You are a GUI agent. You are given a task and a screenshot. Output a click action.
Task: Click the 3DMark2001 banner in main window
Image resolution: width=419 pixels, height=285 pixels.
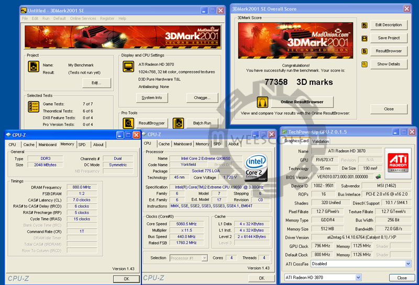coord(123,37)
